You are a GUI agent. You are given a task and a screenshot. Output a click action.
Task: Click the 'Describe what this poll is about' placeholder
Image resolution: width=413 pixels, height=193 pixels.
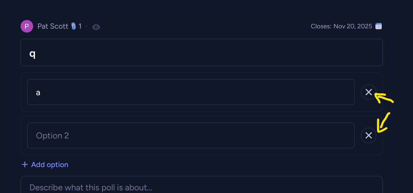tap(91, 187)
